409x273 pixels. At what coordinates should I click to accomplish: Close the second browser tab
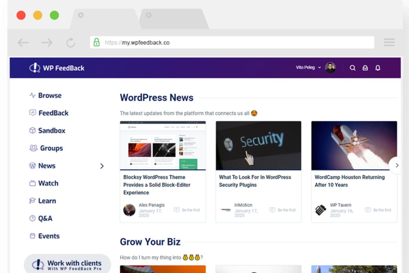tap(149, 15)
